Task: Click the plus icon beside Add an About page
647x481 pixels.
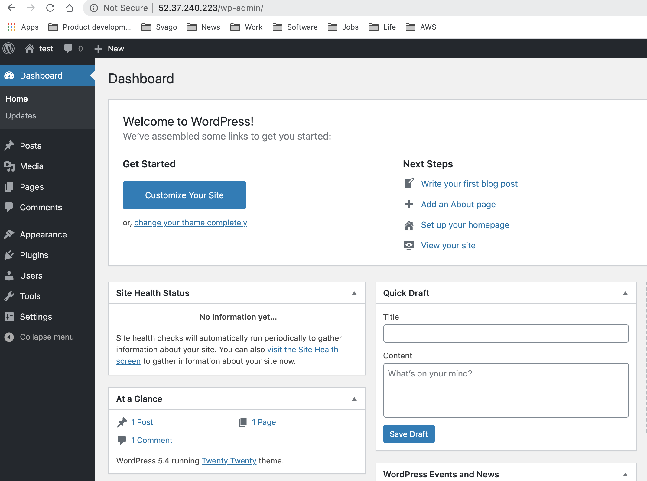Action: coord(409,204)
